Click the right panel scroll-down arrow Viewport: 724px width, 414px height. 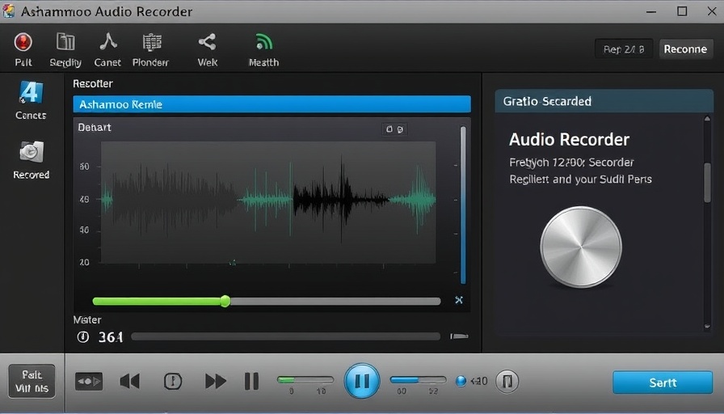coord(707,326)
